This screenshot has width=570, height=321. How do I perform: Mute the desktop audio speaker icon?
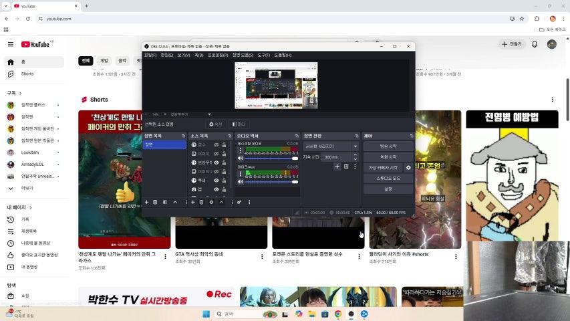pyautogui.click(x=241, y=158)
